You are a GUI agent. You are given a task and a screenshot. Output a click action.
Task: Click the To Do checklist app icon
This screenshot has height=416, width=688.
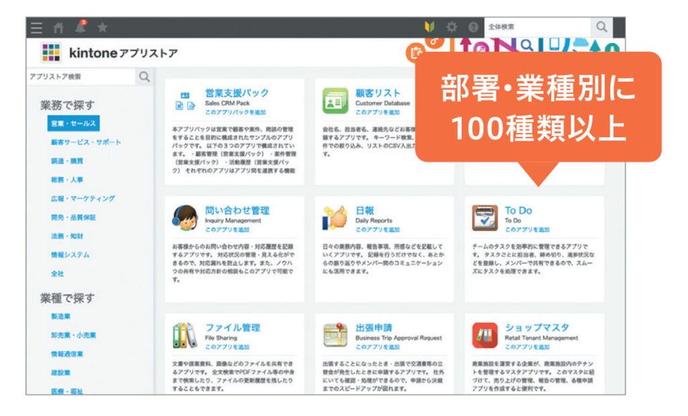pyautogui.click(x=484, y=218)
